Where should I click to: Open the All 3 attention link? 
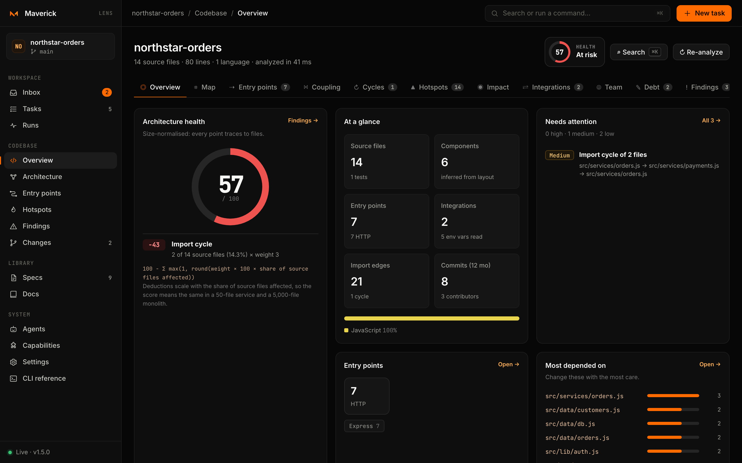pos(711,121)
